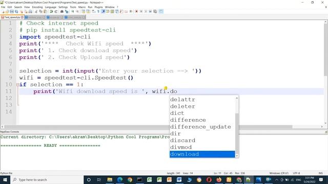Open the Plugins menu
Viewport: 328px width, 184px height.
click(98, 7)
